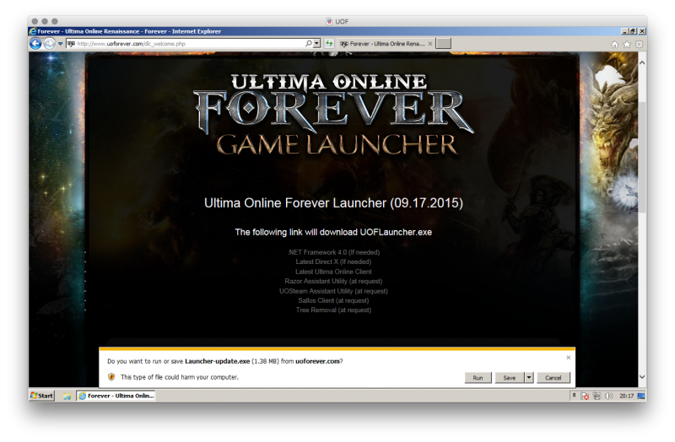The width and height of the screenshot is (675, 442).
Task: Expand the address bar autocomplete dropdown
Action: (317, 44)
